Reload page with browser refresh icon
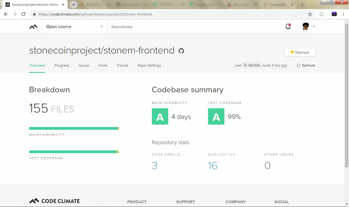This screenshot has height=207, width=349. coord(23,14)
